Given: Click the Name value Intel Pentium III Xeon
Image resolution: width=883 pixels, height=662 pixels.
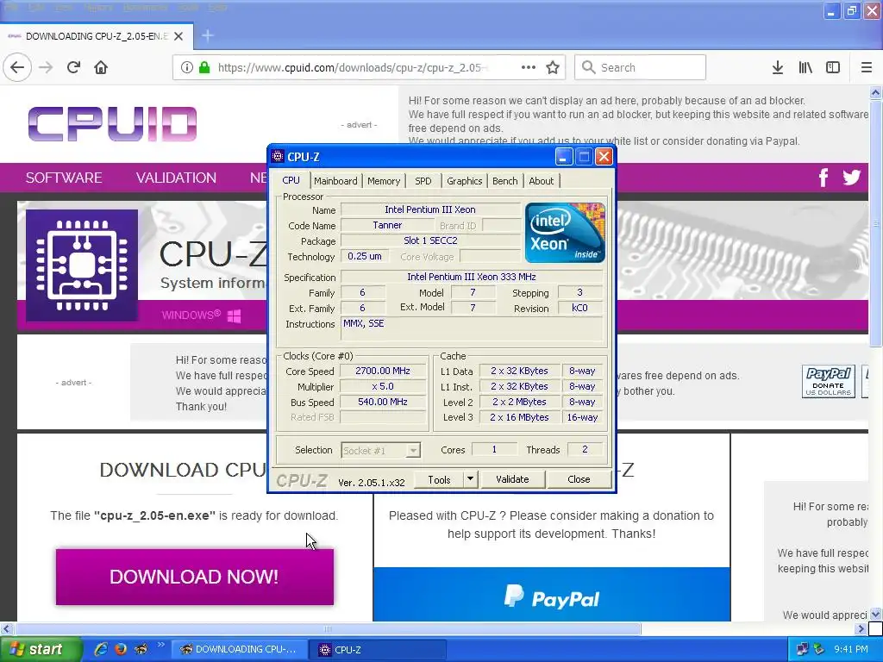Looking at the screenshot, I should tap(430, 209).
